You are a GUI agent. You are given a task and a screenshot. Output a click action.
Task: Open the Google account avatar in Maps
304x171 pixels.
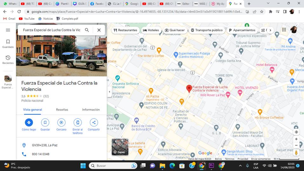click(294, 30)
